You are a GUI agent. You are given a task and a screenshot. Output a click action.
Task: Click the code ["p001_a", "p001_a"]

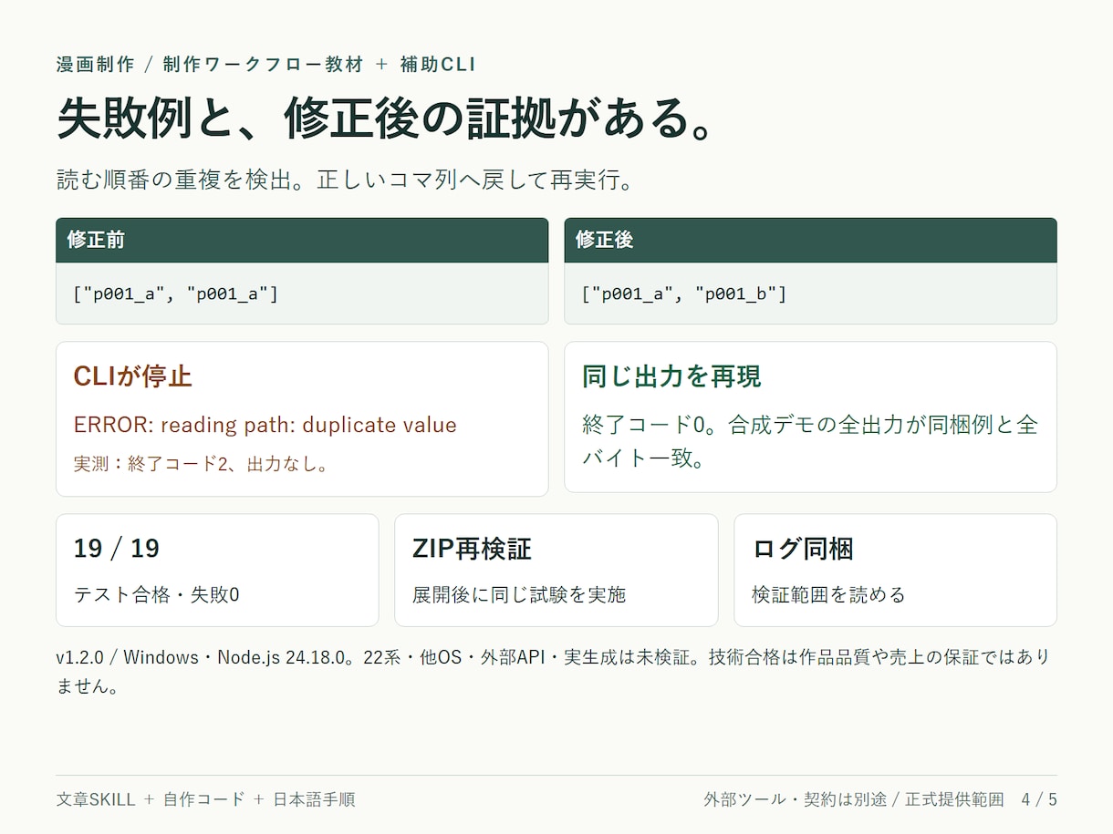tap(176, 293)
